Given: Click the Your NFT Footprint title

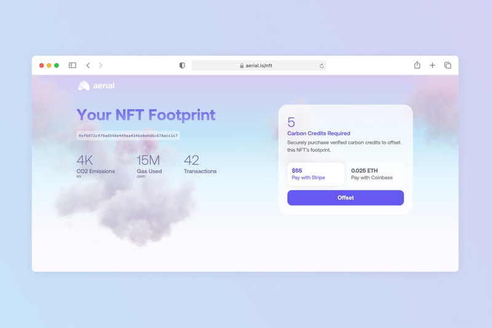Looking at the screenshot, I should 146,115.
